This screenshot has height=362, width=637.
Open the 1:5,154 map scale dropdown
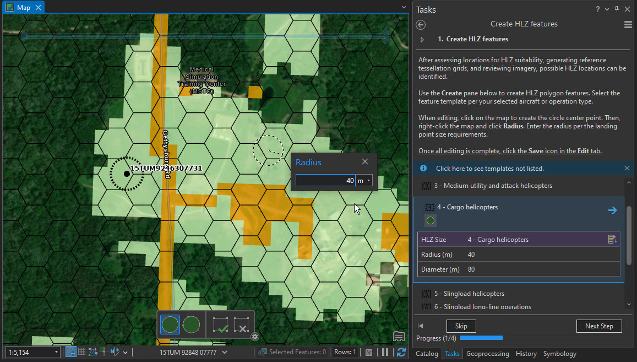(56, 352)
